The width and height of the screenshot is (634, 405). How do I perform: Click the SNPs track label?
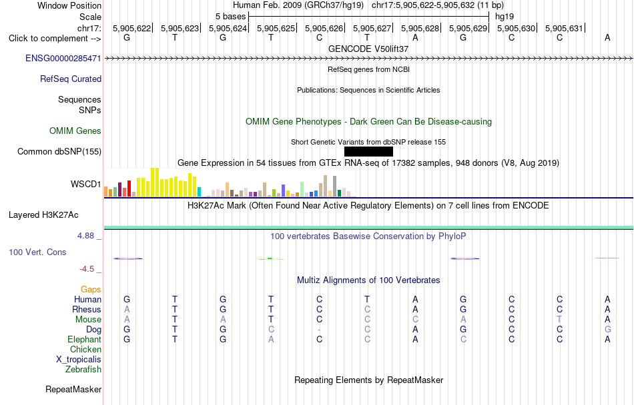click(x=90, y=110)
